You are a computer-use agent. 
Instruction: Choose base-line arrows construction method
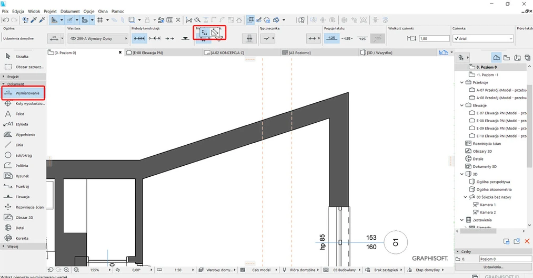coord(169,38)
